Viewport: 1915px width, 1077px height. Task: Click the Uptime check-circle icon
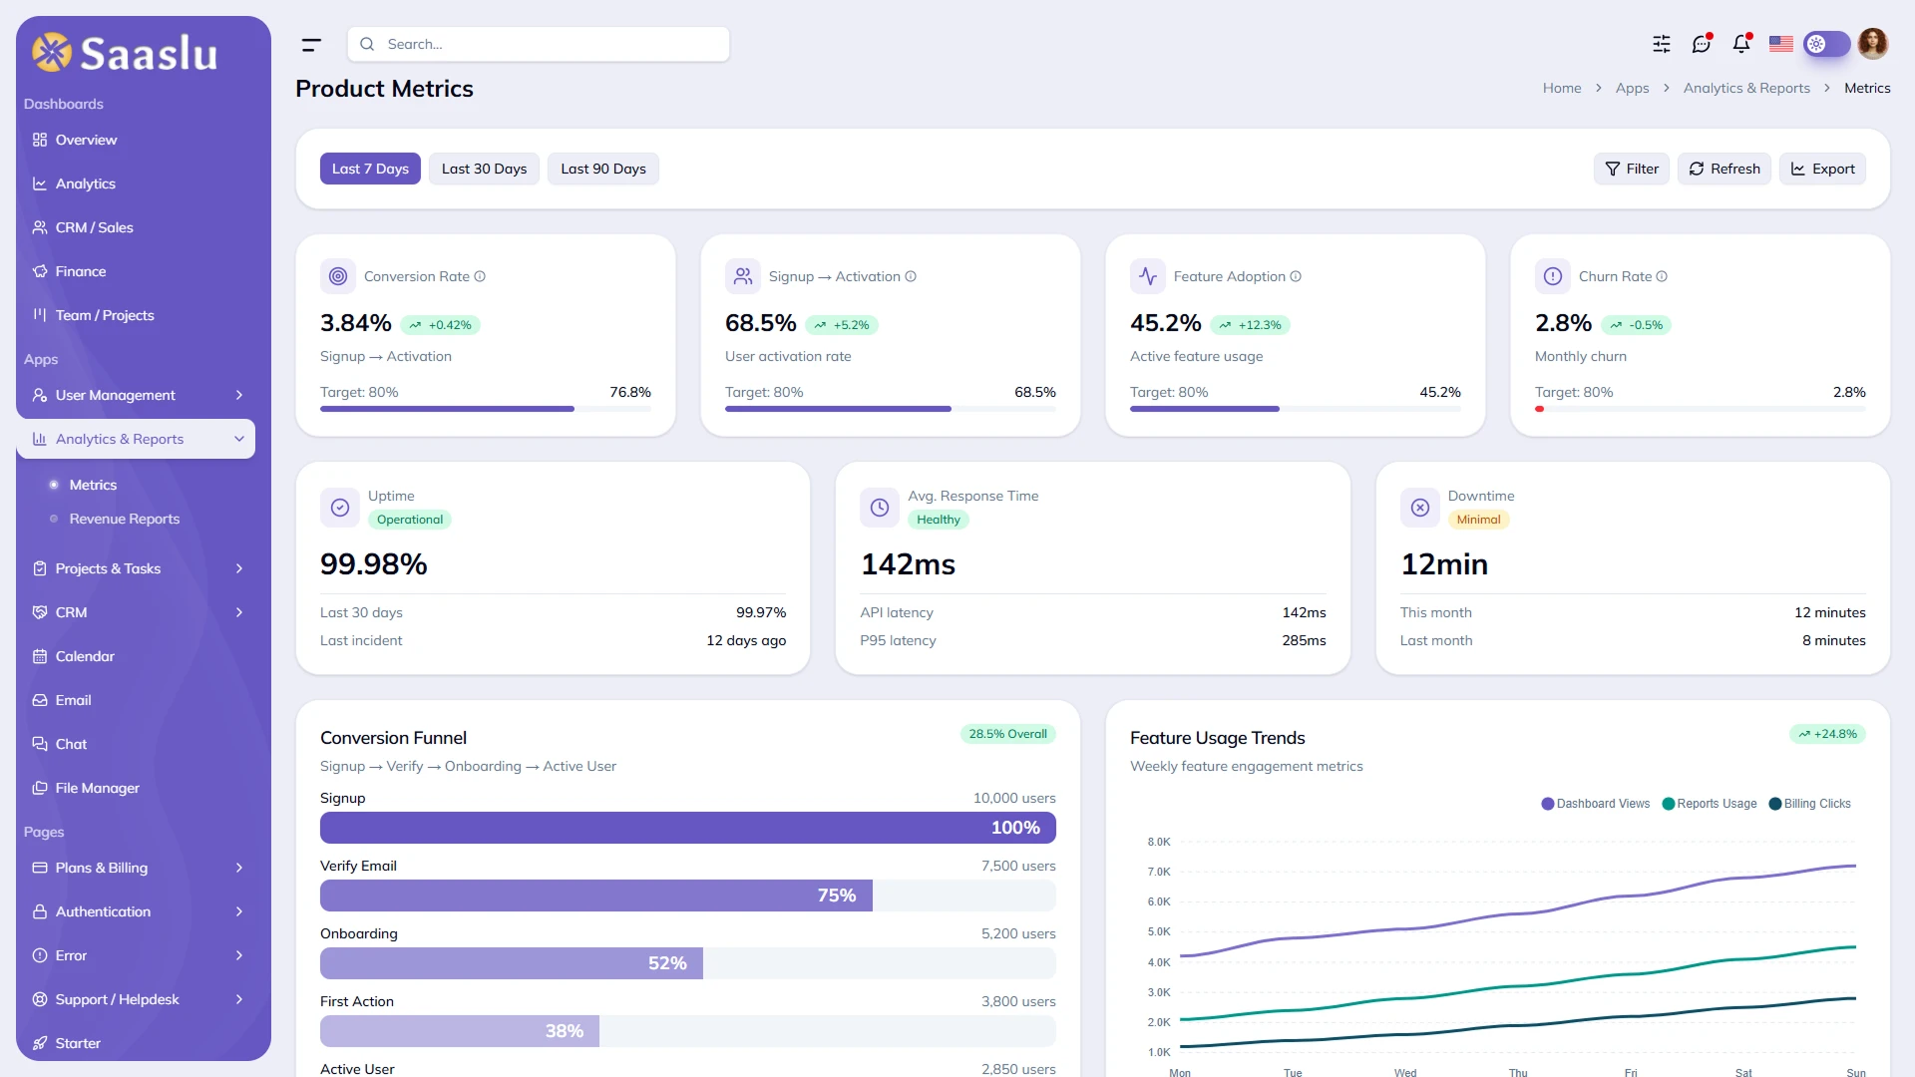[340, 508]
